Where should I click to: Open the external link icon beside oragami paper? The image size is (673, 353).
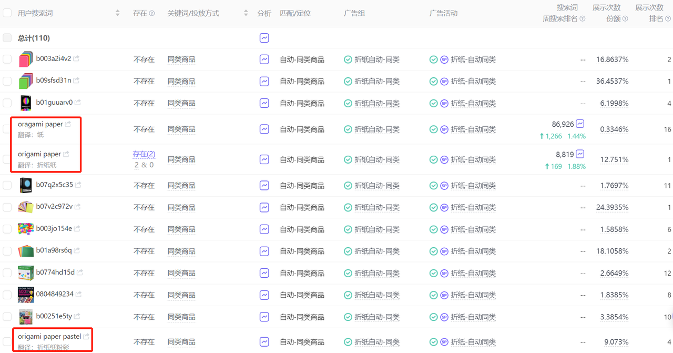coord(68,124)
